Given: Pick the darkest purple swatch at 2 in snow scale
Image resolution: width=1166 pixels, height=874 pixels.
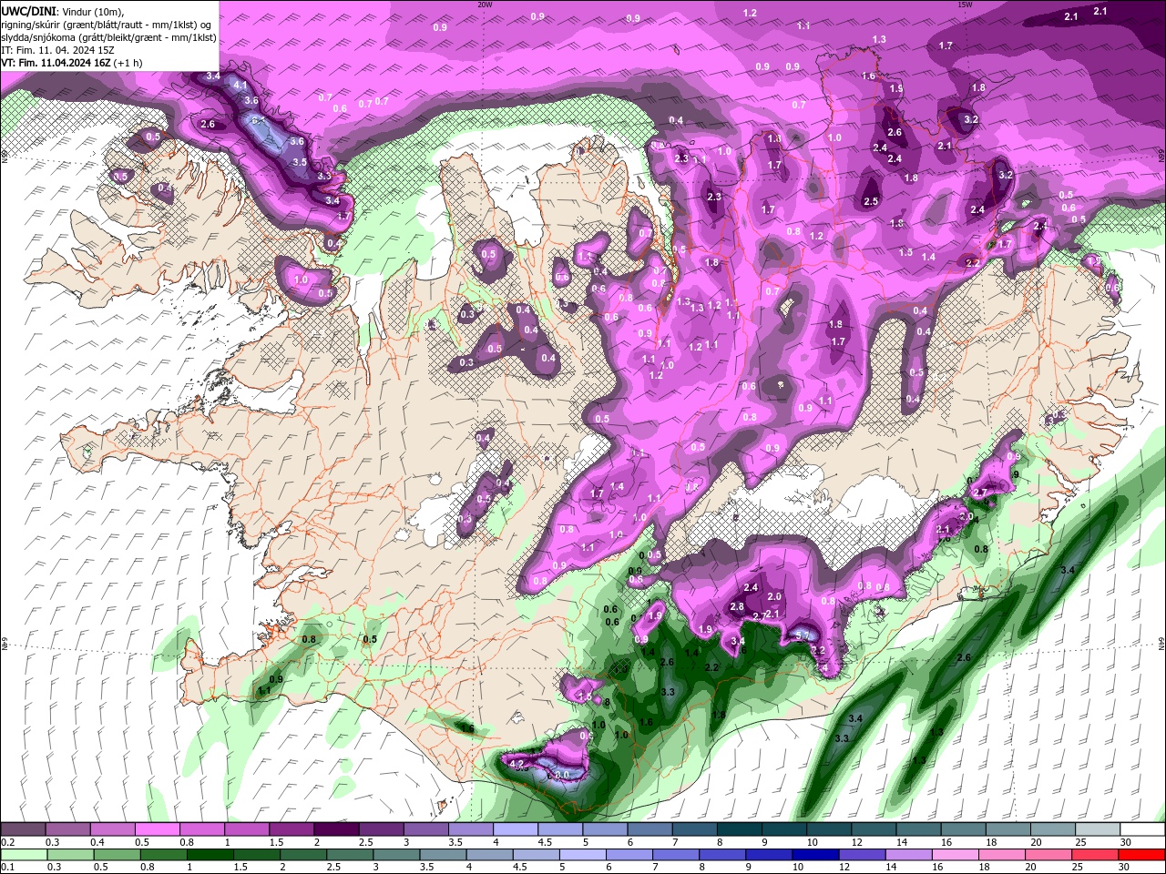Looking at the screenshot, I should [x=335, y=829].
